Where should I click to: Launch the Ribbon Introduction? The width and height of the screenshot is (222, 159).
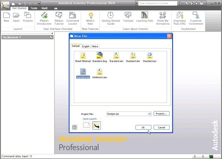(x=44, y=19)
